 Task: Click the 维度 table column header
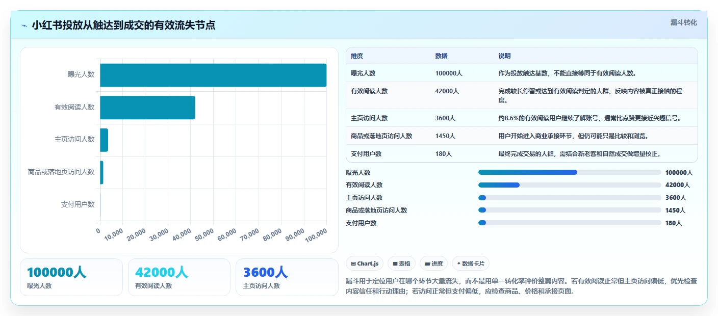click(357, 56)
